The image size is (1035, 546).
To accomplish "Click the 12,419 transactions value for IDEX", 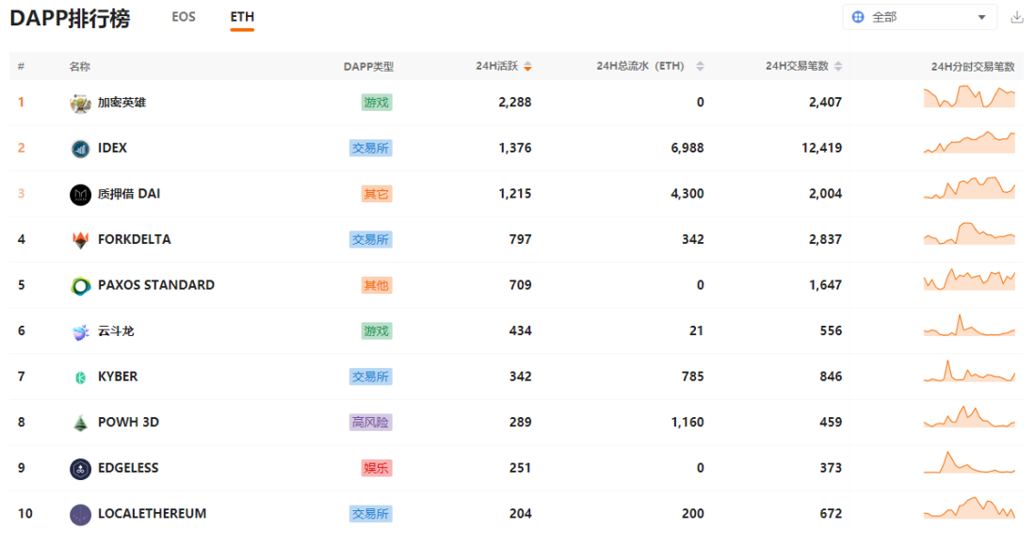I will tap(822, 148).
